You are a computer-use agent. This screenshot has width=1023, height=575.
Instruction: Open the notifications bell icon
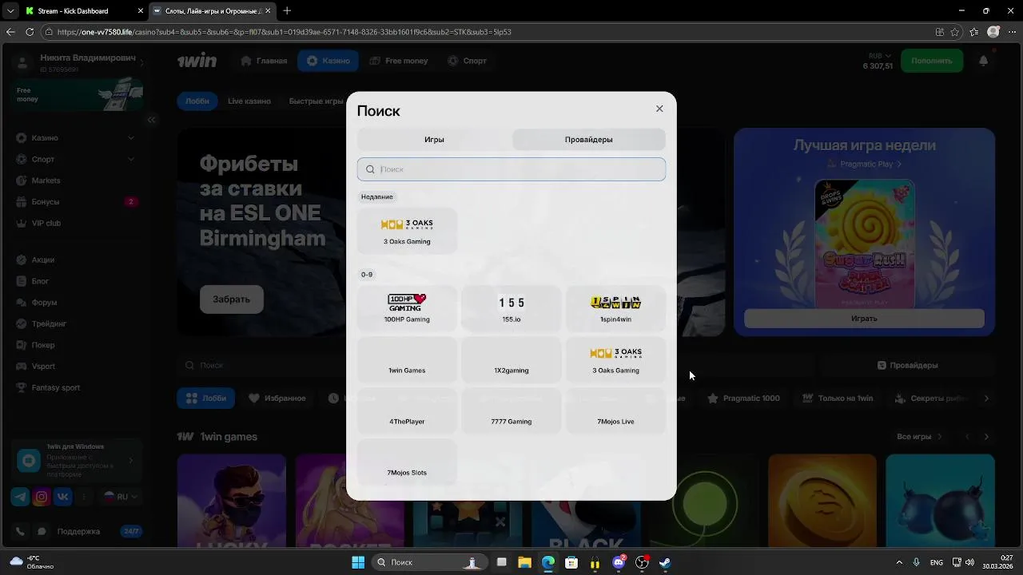984,61
